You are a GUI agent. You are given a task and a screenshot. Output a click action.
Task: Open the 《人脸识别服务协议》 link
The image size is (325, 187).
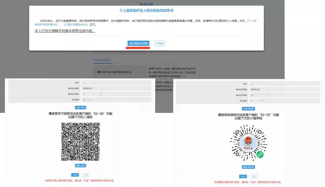click(x=76, y=25)
